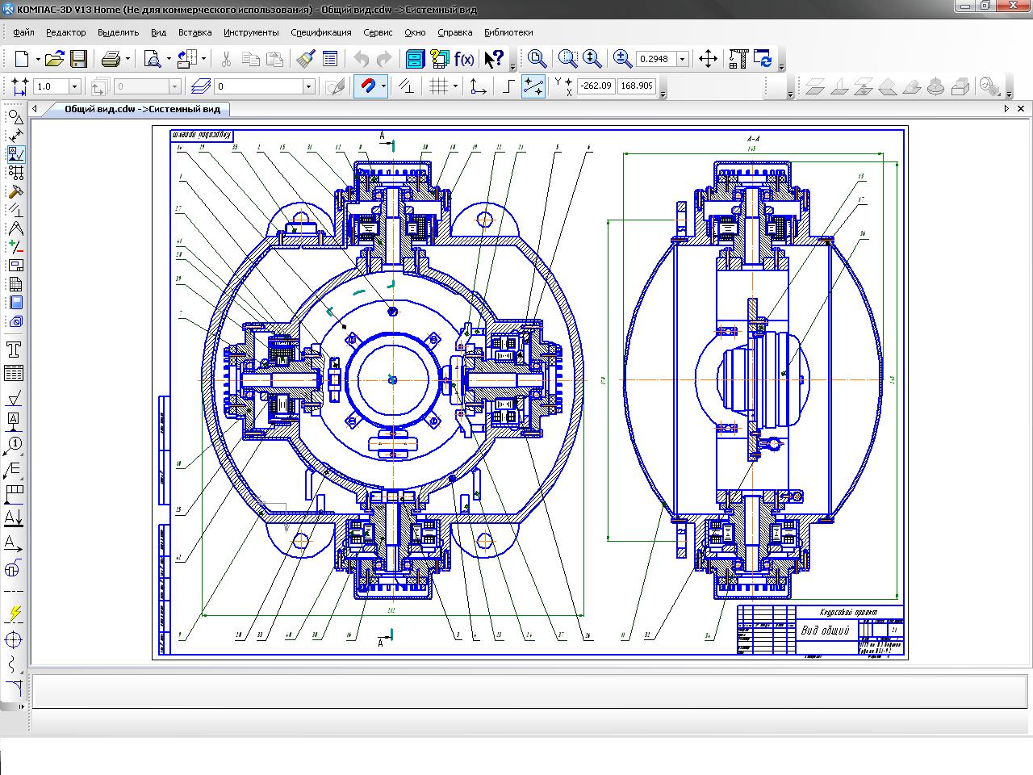Toggle orthogonal drawing mode icon
The width and height of the screenshot is (1033, 775).
508,86
